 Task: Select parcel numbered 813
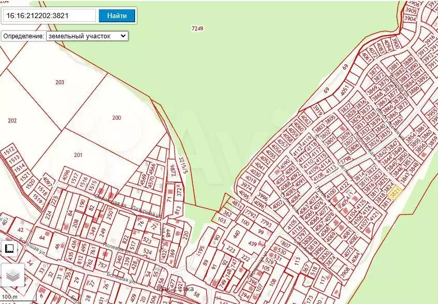[178, 211]
